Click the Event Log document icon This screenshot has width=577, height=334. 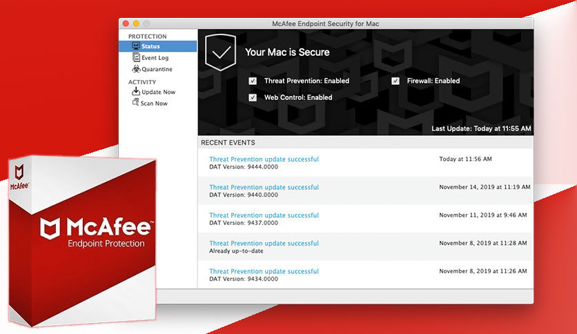tap(136, 57)
